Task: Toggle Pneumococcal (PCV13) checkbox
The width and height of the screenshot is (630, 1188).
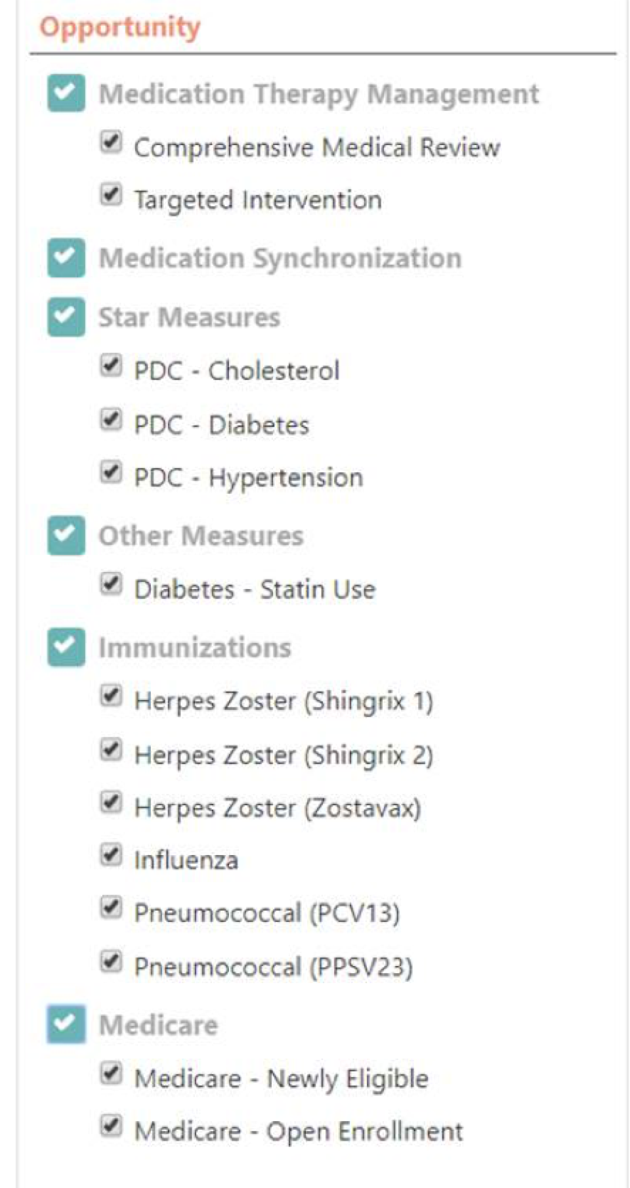Action: [x=111, y=908]
